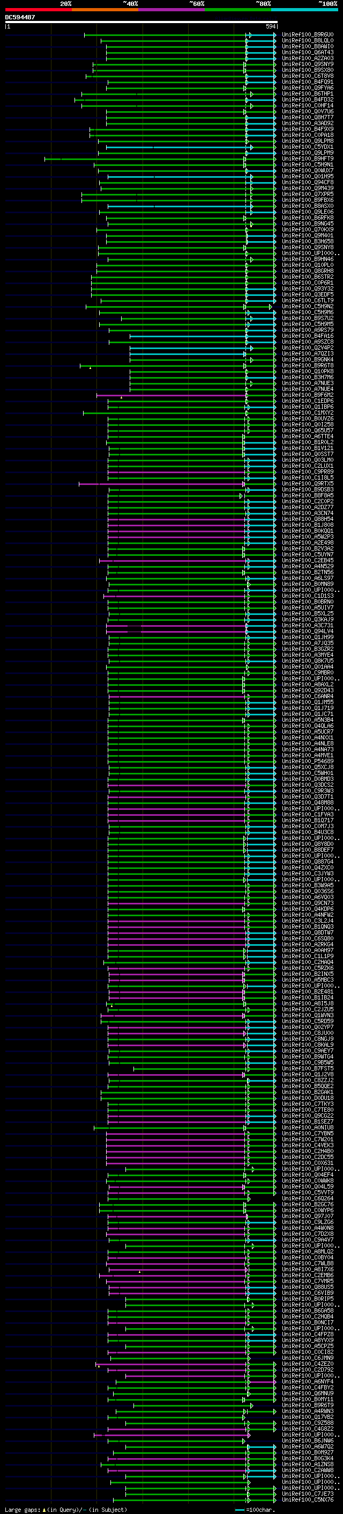Select the UniRef100_B4FQ91 label

point(307,82)
